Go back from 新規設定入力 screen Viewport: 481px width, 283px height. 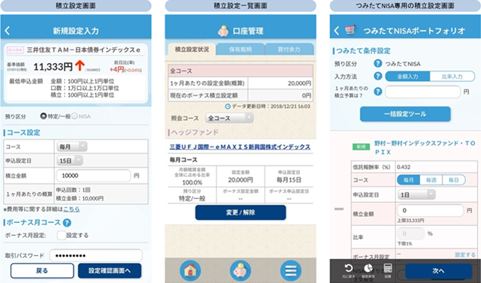8,31
